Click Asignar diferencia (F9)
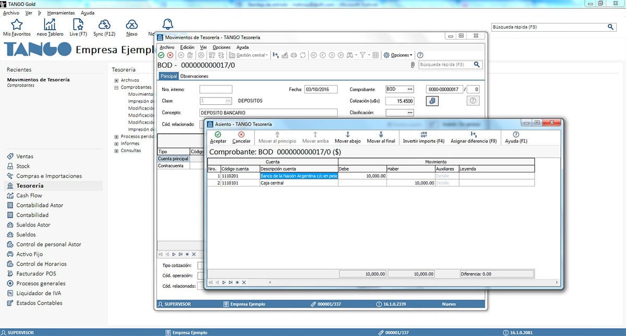 (474, 138)
